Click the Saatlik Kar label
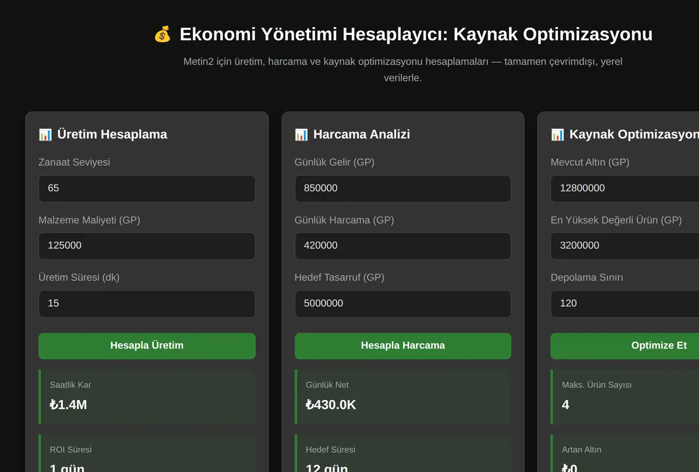Image resolution: width=699 pixels, height=472 pixels. [x=70, y=385]
